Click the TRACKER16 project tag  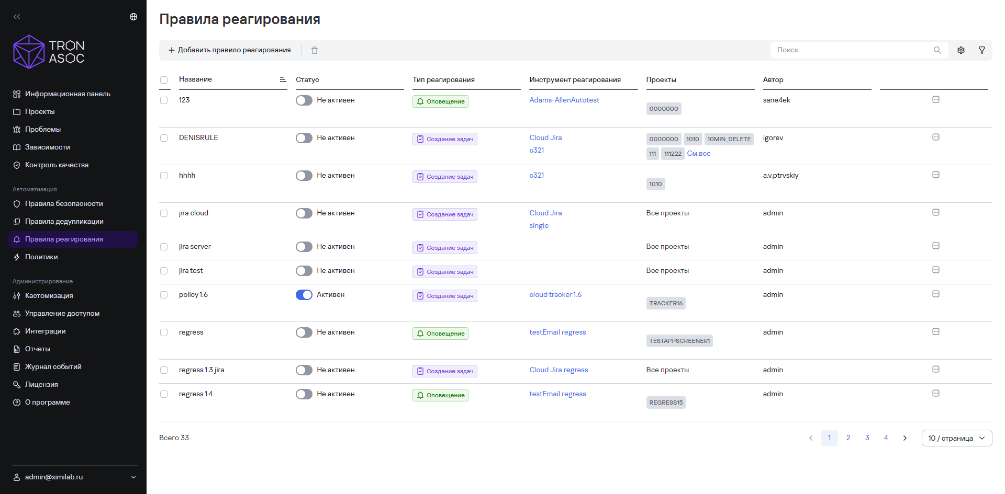[x=666, y=303]
